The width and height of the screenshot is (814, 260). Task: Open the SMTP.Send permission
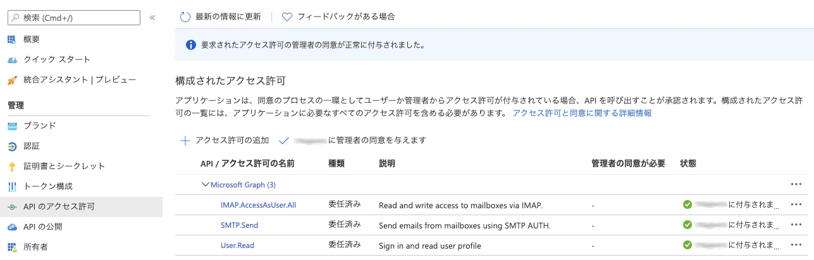coord(239,225)
